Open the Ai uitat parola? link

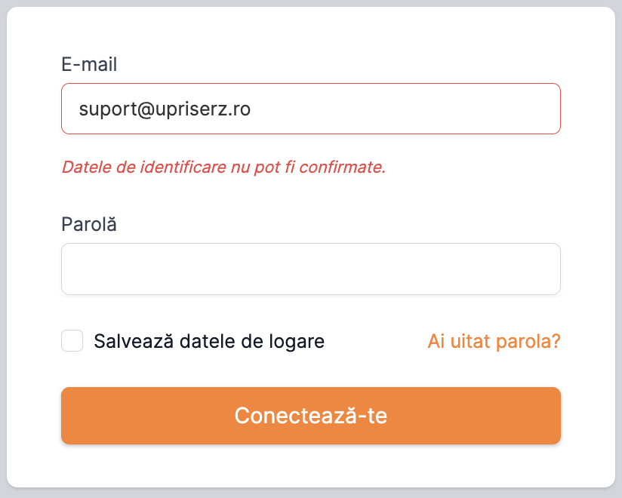pos(494,341)
